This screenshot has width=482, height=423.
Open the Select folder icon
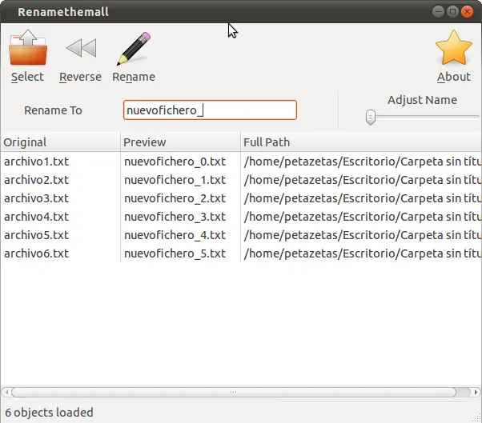tap(28, 48)
